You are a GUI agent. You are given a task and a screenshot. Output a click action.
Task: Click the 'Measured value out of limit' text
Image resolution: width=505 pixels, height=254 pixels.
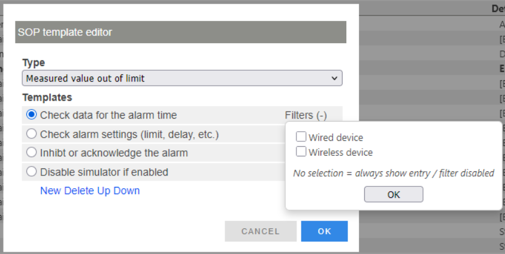[85, 78]
